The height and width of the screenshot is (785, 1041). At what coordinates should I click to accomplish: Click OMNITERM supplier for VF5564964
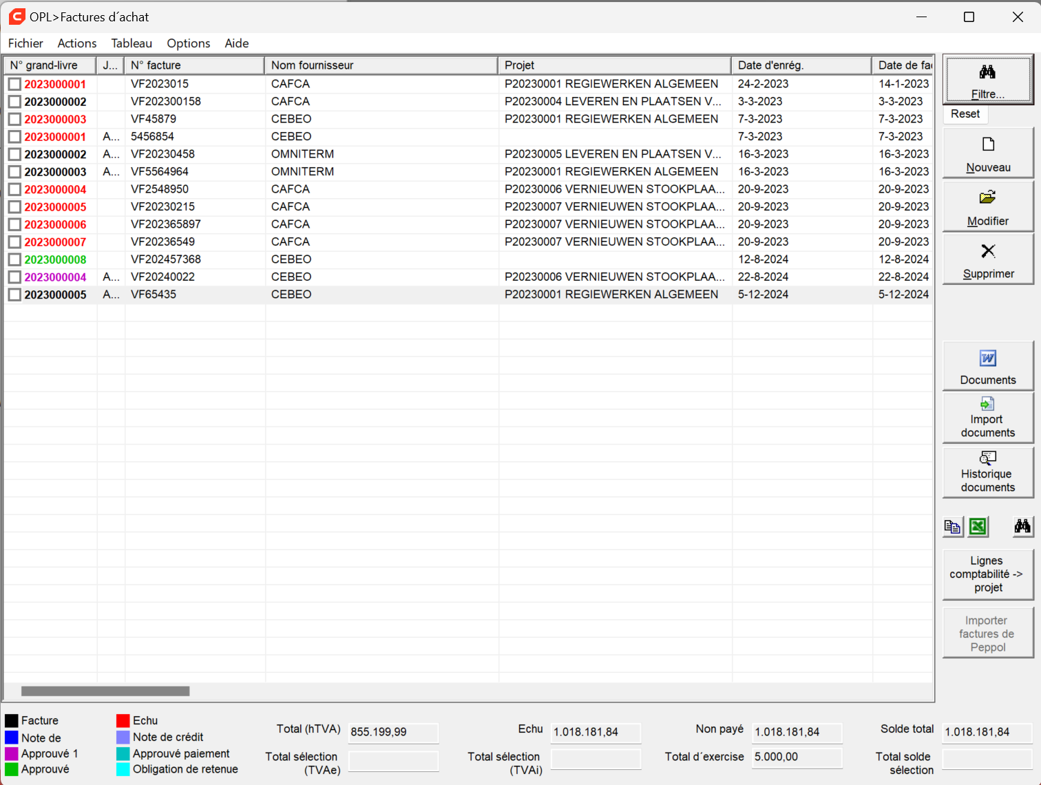click(x=303, y=171)
